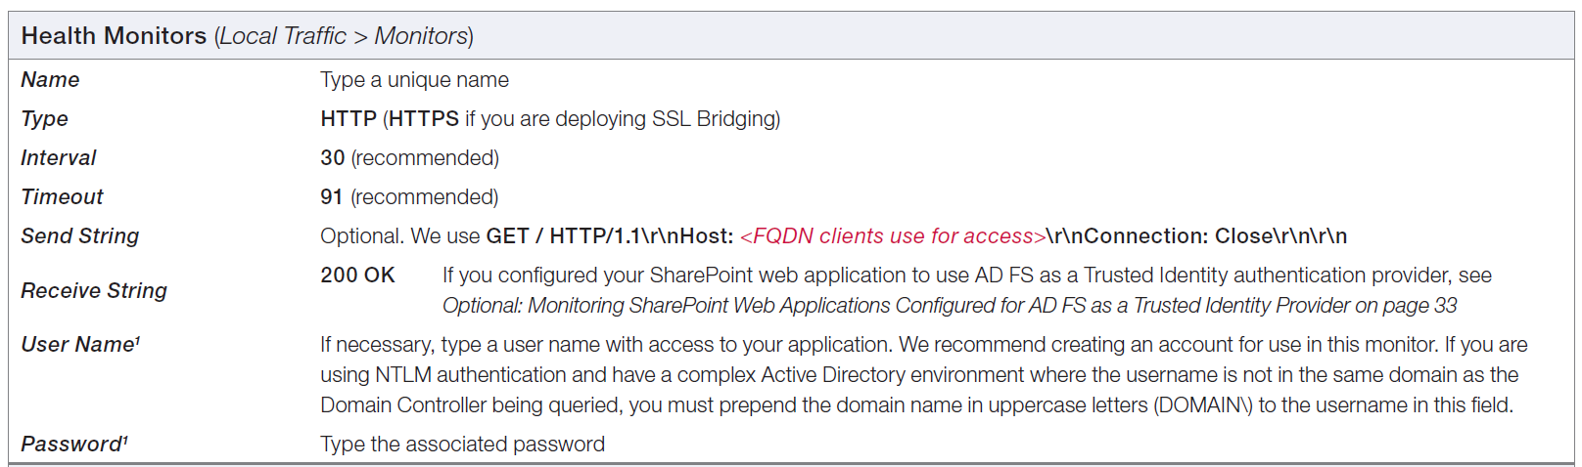The height and width of the screenshot is (467, 1582).
Task: Open the Optional: Monitoring SharePoint Web Applications reference
Action: coord(950,306)
